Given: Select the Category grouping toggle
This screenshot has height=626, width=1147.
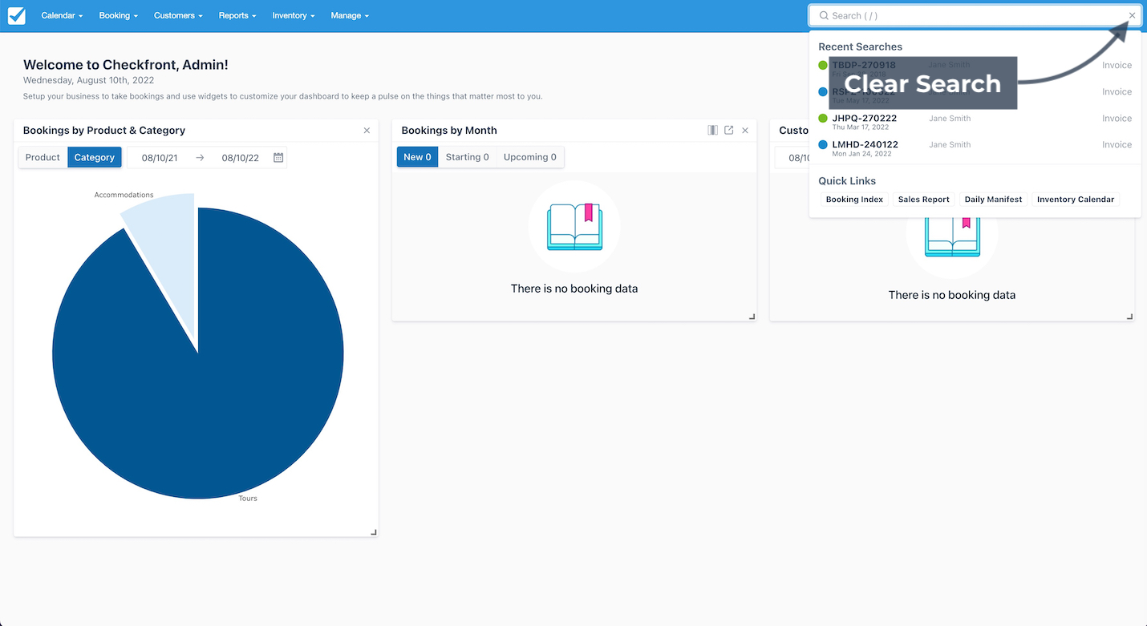Looking at the screenshot, I should [x=95, y=157].
